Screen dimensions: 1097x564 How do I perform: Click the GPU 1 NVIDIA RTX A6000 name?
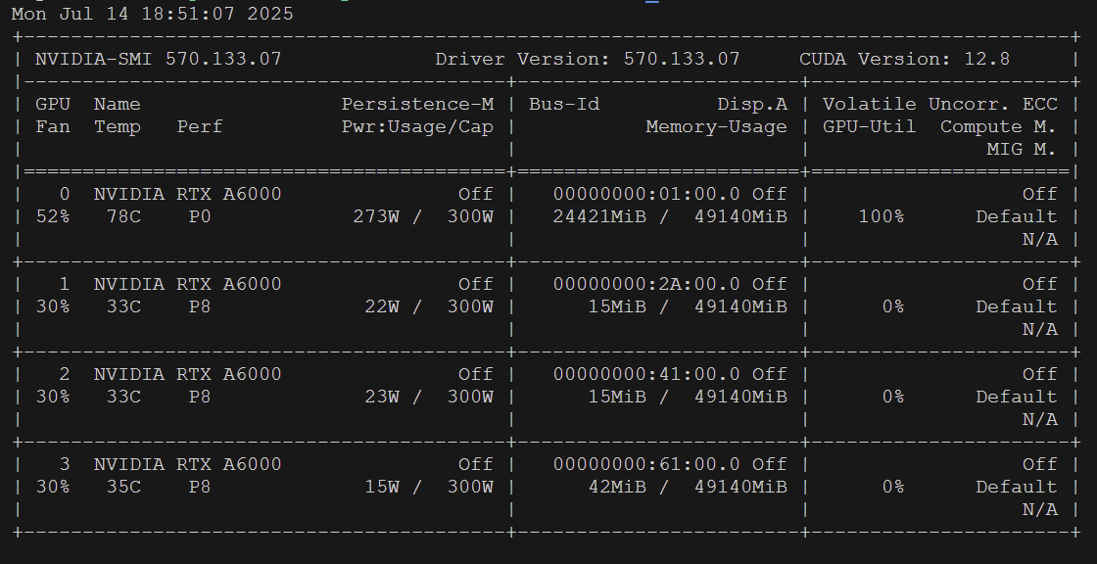pos(187,284)
